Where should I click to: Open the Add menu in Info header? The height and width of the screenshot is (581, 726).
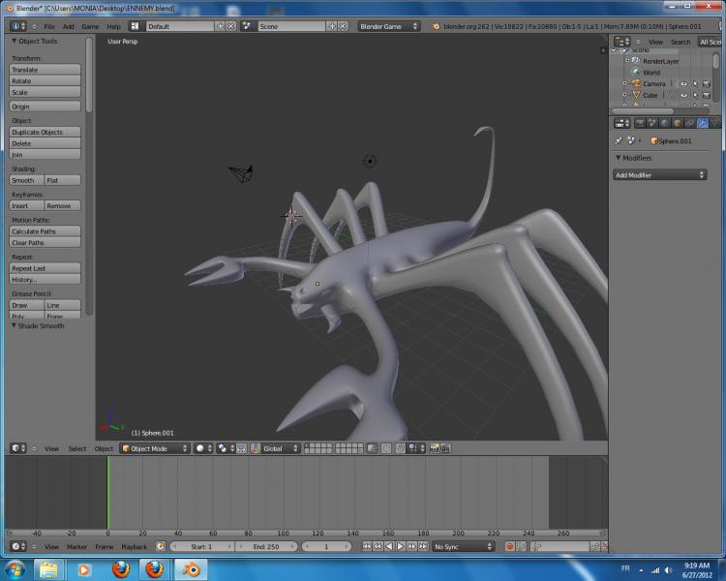pyautogui.click(x=69, y=26)
